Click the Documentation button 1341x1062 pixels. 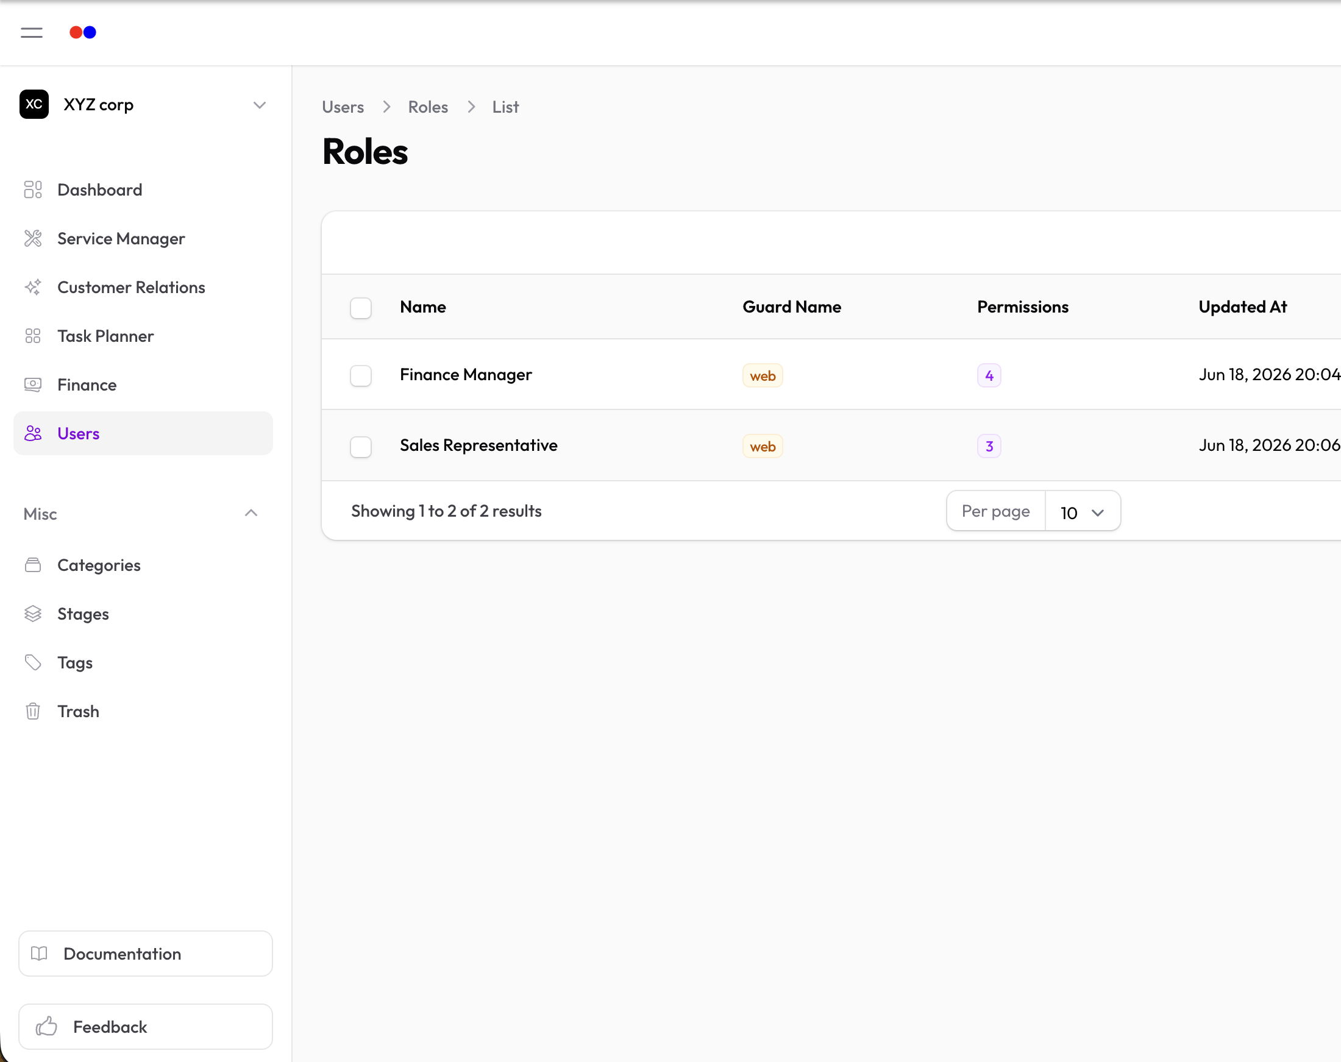click(x=146, y=954)
